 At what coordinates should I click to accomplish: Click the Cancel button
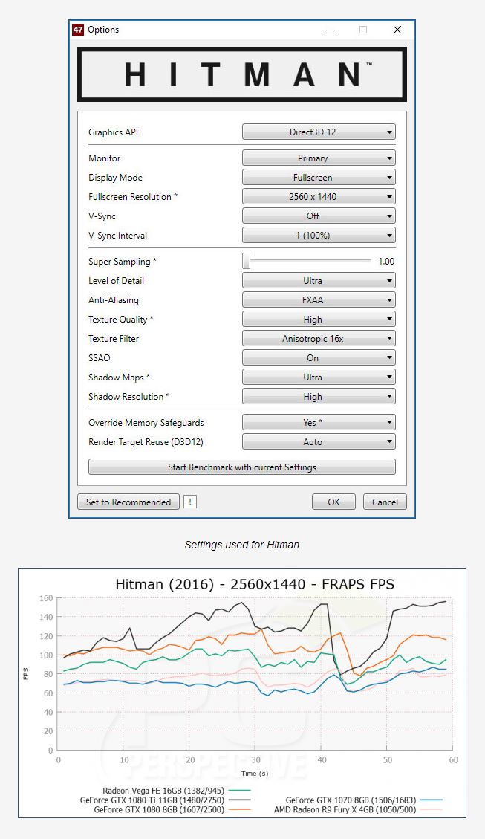[x=385, y=502]
